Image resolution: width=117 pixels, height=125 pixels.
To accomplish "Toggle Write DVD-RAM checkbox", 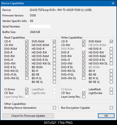I will click(x=111, y=41).
